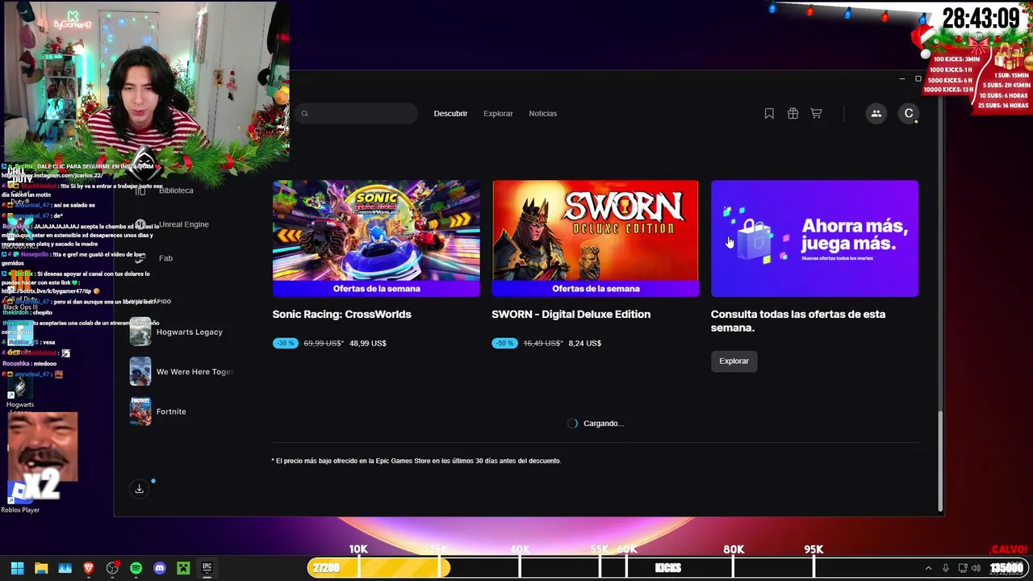This screenshot has width=1033, height=581.
Task: Click the 'Ofertas de la semana' label under SWORN
Action: point(596,288)
